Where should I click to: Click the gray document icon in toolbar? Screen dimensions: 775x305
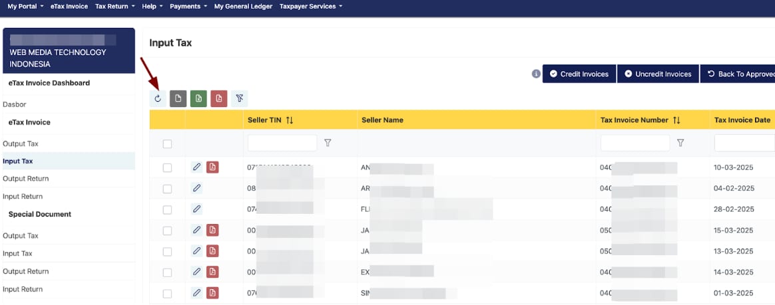[x=178, y=99]
